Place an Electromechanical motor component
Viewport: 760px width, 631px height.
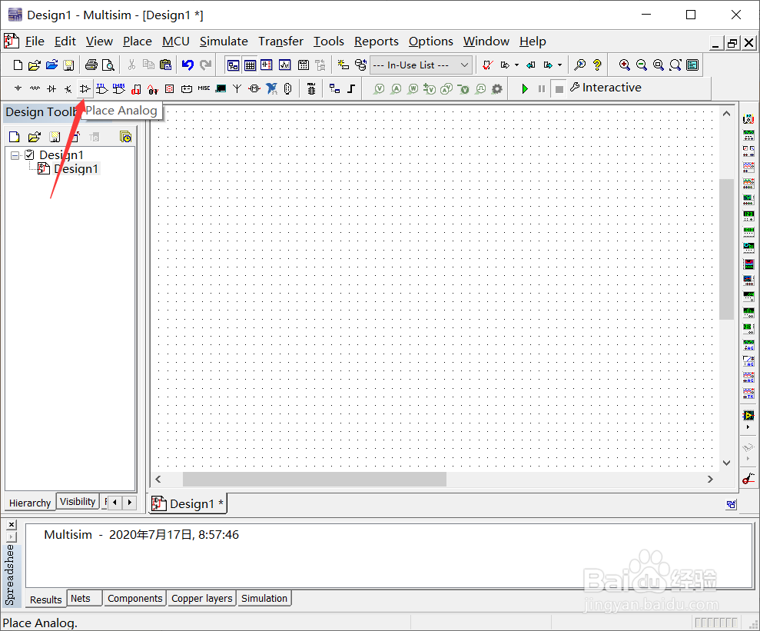(254, 88)
